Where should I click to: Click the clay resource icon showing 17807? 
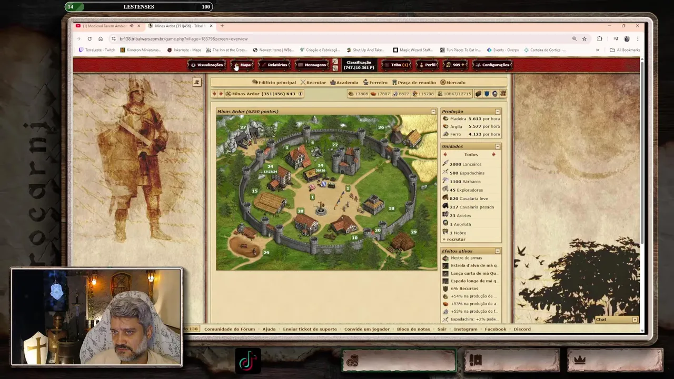tap(373, 94)
